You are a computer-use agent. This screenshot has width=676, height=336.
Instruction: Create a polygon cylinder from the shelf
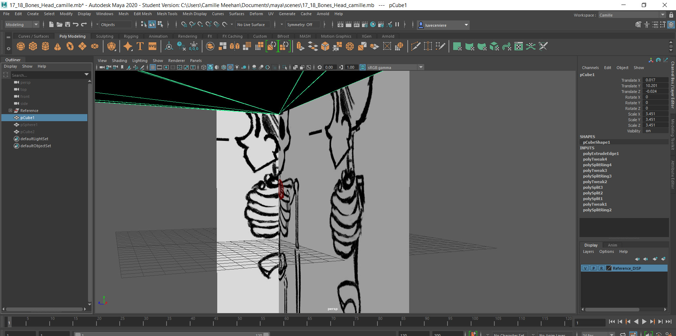tap(45, 46)
